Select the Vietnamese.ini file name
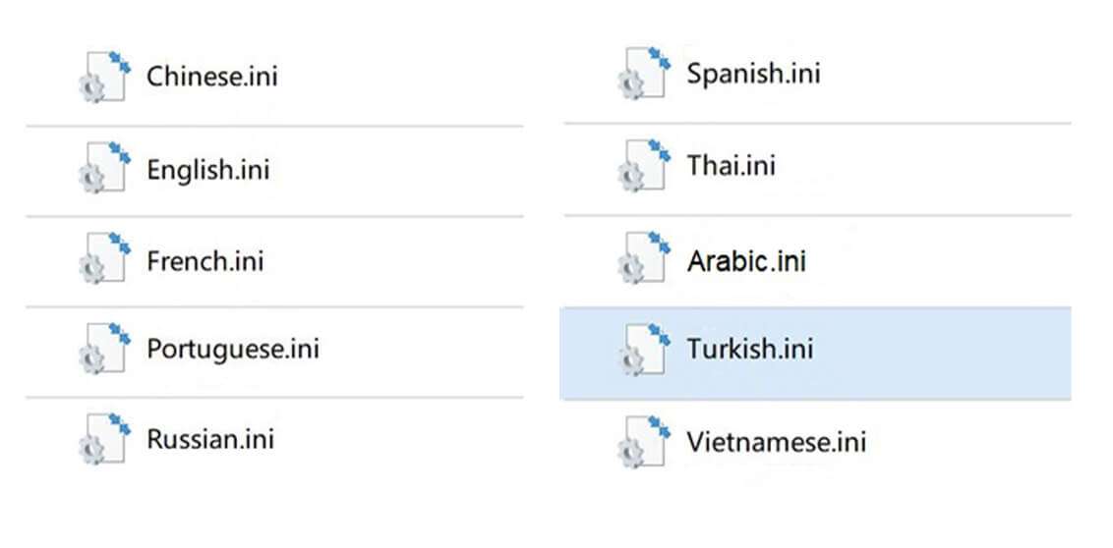 tap(777, 441)
